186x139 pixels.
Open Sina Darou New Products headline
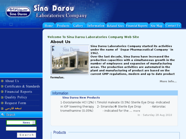81,98
